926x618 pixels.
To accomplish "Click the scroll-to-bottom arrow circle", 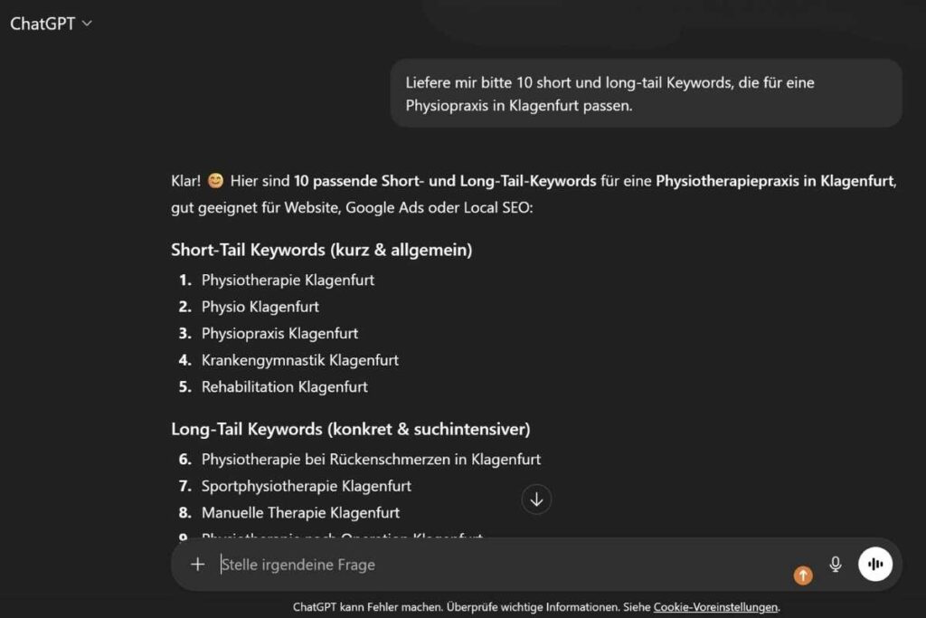I will point(536,499).
